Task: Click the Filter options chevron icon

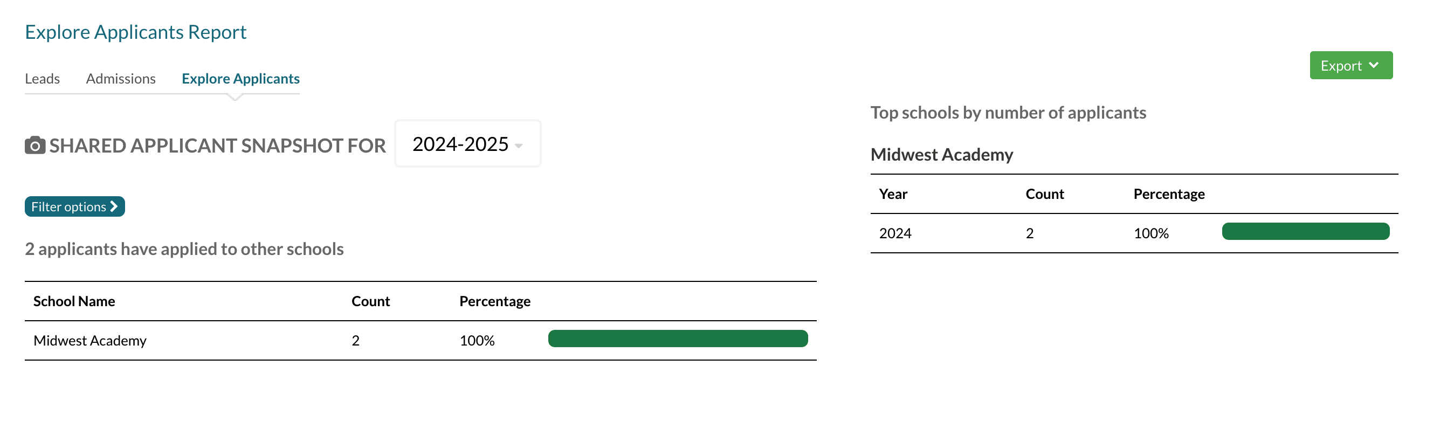Action: tap(114, 207)
